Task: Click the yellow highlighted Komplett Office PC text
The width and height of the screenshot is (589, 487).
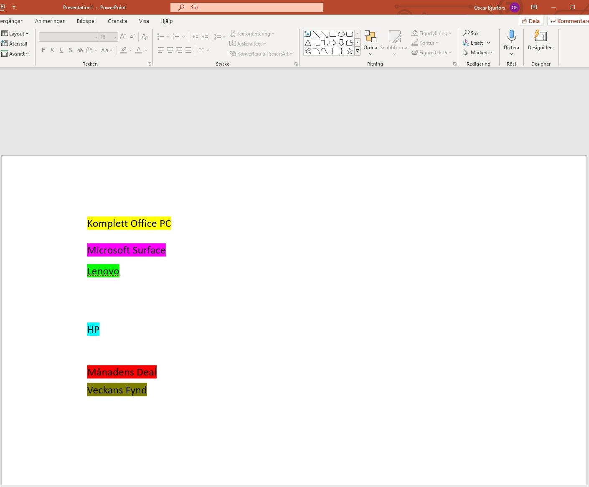Action: click(x=129, y=223)
